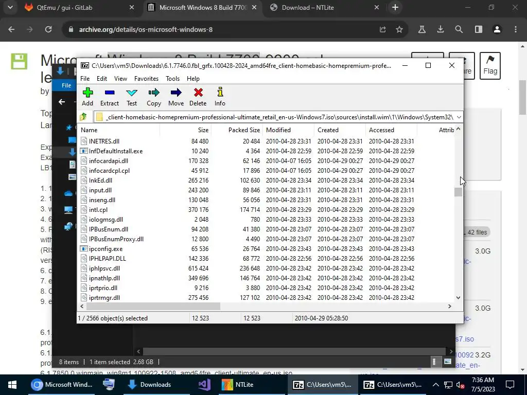The width and height of the screenshot is (527, 395).
Task: Open the Favorites menu
Action: point(146,79)
